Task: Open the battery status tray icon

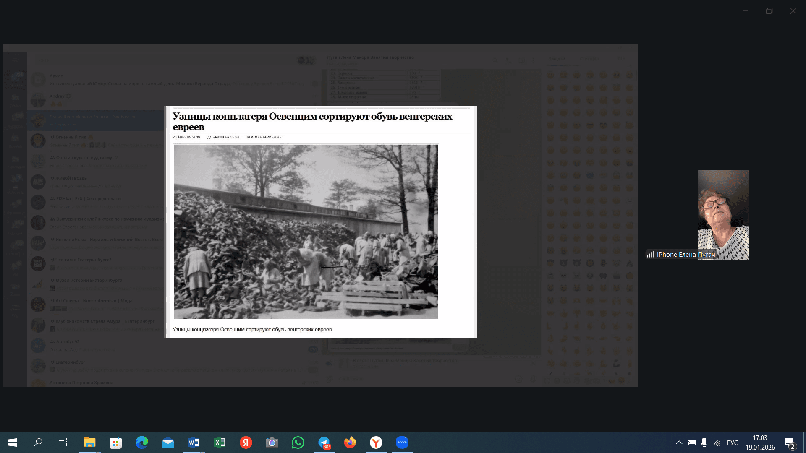Action: (691, 443)
